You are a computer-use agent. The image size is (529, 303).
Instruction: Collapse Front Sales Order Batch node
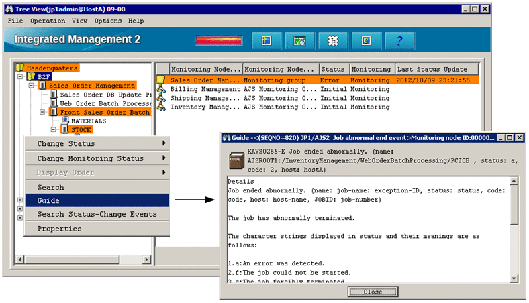coord(41,112)
